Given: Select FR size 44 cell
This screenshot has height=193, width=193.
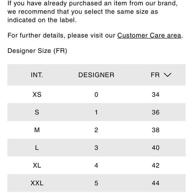Looking at the screenshot, I should tap(156, 183).
